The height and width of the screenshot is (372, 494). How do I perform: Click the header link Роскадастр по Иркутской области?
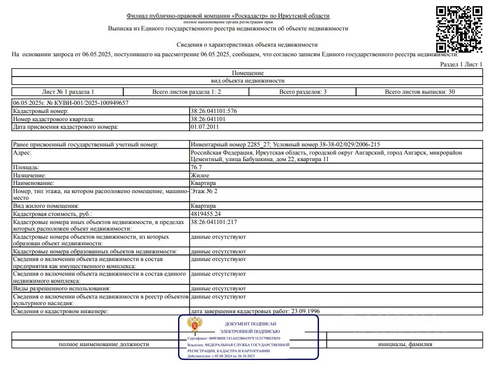[x=228, y=16]
